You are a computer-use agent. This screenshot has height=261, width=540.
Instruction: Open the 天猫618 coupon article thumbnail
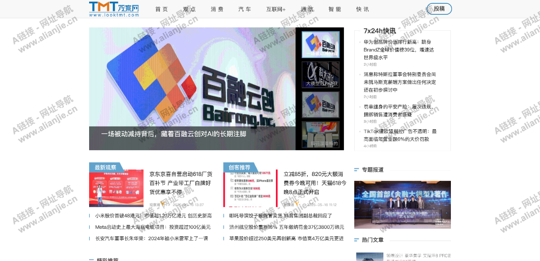coord(251,188)
